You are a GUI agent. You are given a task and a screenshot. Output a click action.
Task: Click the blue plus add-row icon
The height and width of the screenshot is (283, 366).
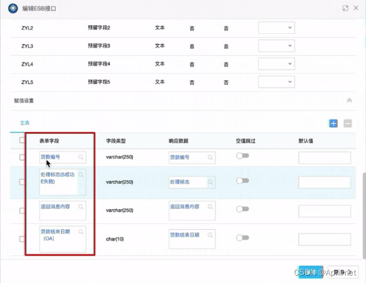pos(333,123)
